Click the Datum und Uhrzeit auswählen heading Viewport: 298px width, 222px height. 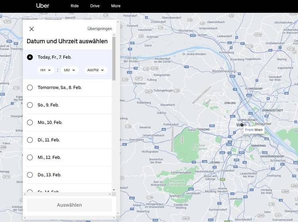pyautogui.click(x=67, y=41)
